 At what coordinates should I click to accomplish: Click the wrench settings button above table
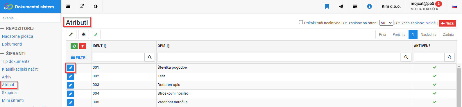(x=71, y=35)
